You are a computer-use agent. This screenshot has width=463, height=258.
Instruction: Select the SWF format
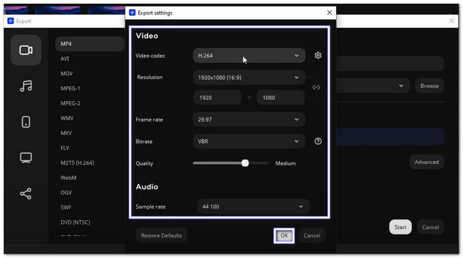[66, 207]
